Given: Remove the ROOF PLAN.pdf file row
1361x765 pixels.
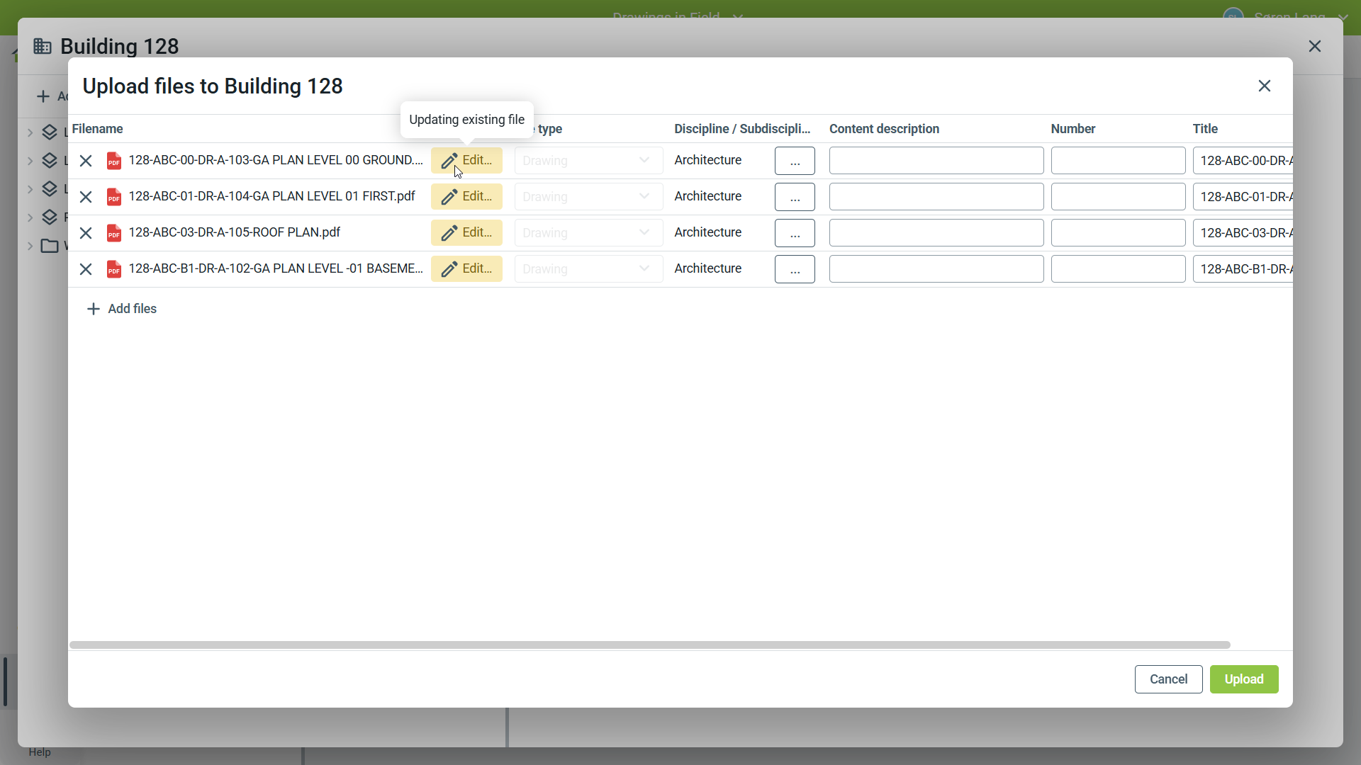Looking at the screenshot, I should [x=86, y=233].
